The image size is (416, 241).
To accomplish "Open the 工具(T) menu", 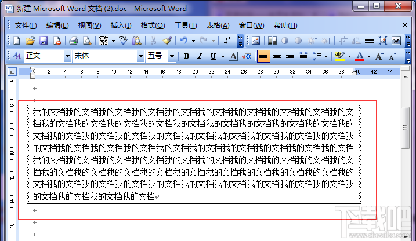I will coord(186,25).
